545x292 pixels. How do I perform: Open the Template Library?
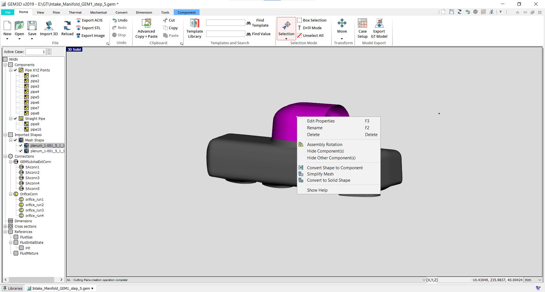point(195,29)
